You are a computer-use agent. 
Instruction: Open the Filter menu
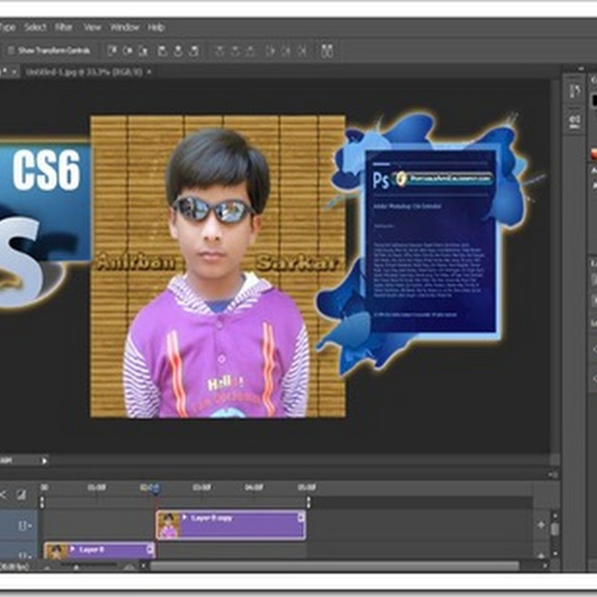pos(63,27)
